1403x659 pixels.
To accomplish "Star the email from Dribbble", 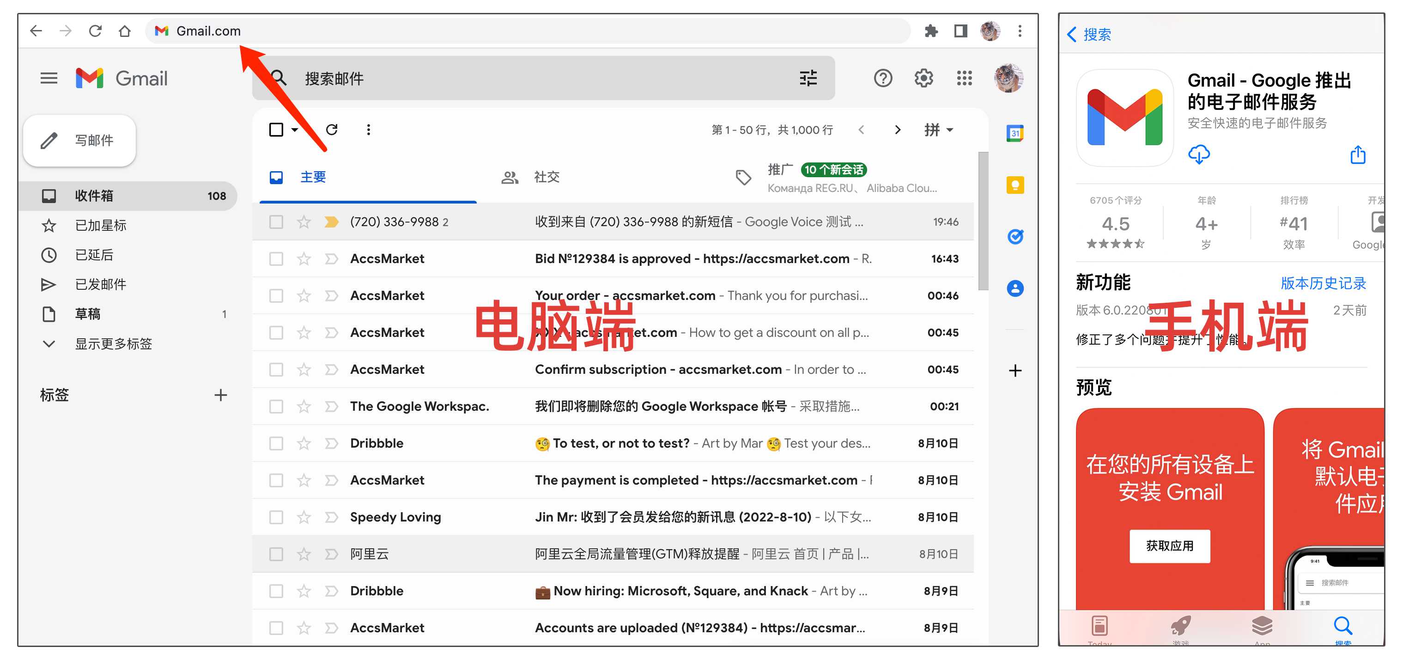I will pos(303,443).
